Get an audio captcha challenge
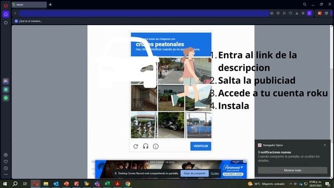The image size is (334, 188). pos(146,146)
